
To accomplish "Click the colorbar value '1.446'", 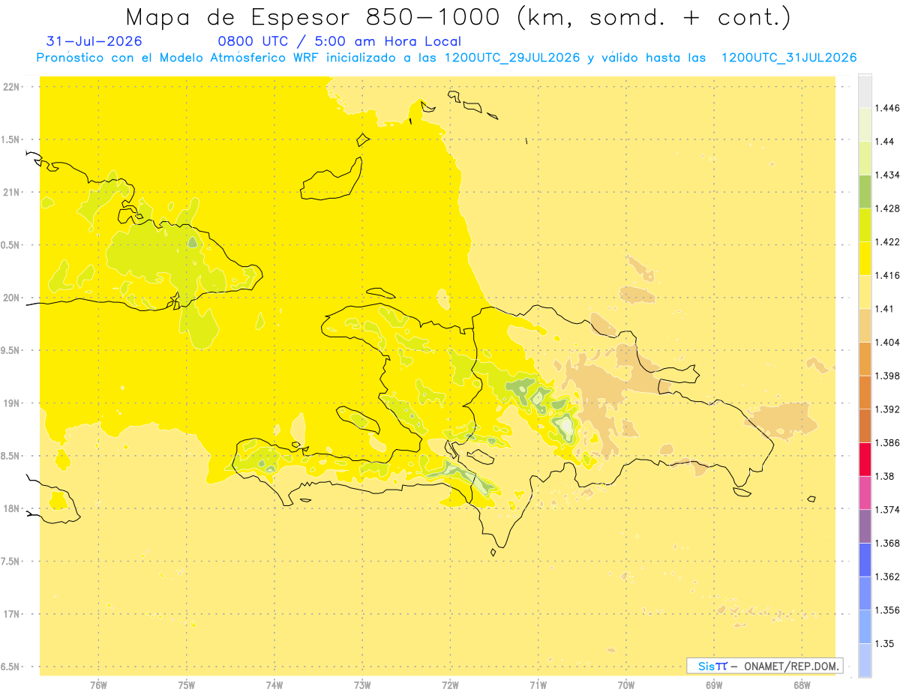I will click(887, 108).
